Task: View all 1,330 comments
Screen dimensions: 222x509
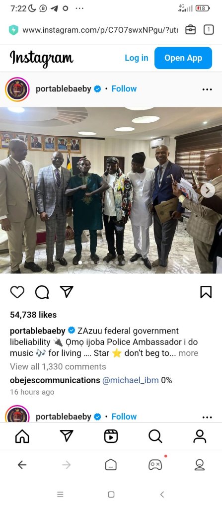Action: point(58,366)
